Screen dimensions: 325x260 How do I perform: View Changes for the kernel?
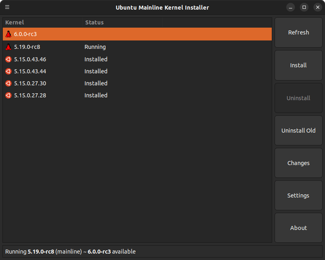tap(299, 163)
